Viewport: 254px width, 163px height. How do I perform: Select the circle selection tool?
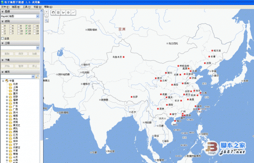[68, 13]
